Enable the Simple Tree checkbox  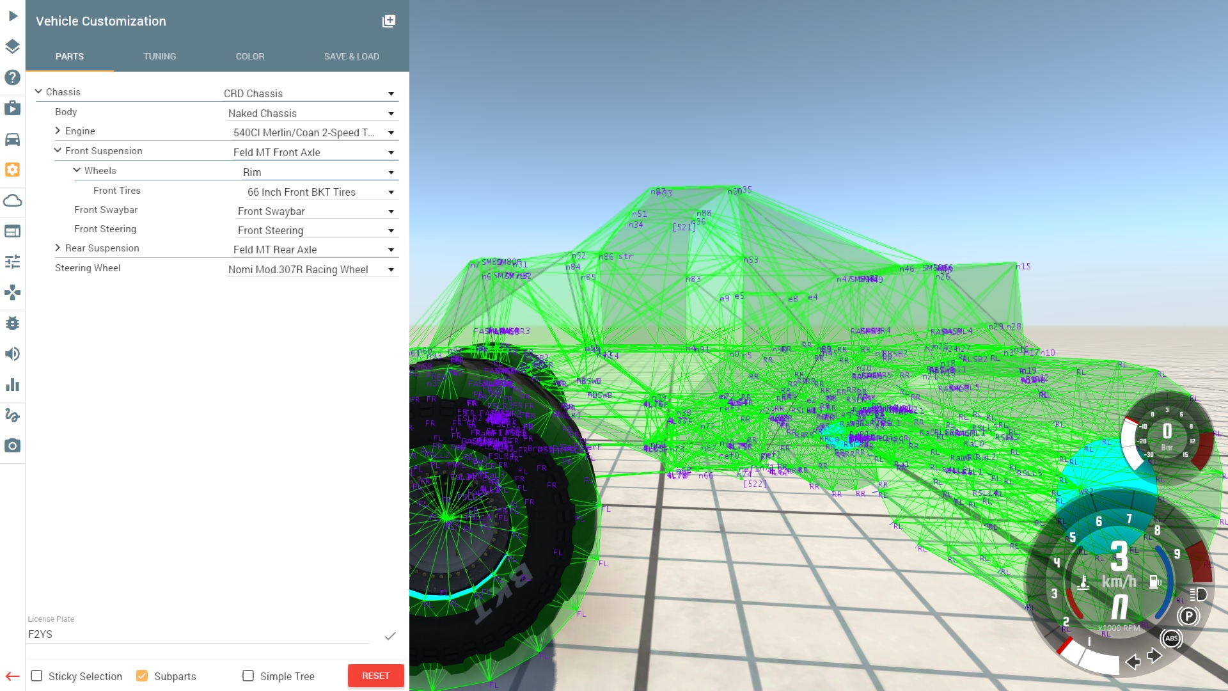click(x=248, y=676)
